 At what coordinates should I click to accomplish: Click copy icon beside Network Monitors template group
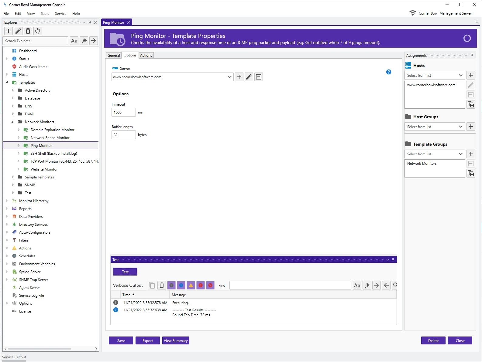(x=471, y=173)
